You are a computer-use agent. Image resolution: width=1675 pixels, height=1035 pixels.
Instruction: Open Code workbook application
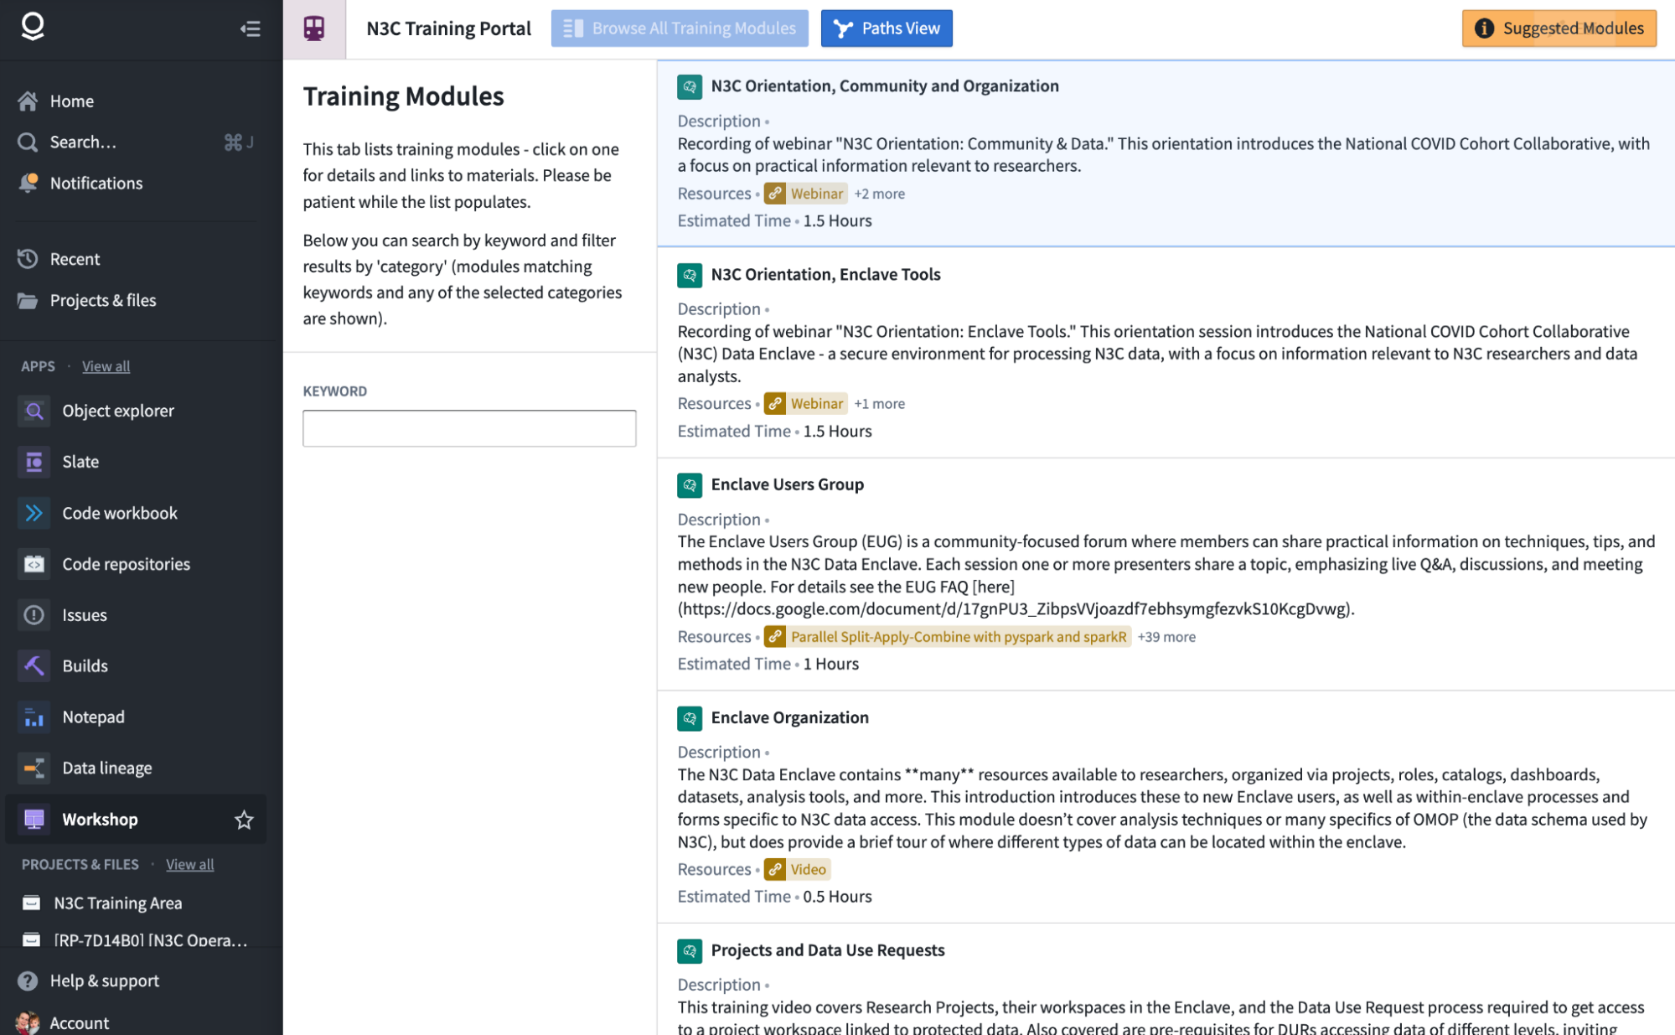tap(119, 513)
